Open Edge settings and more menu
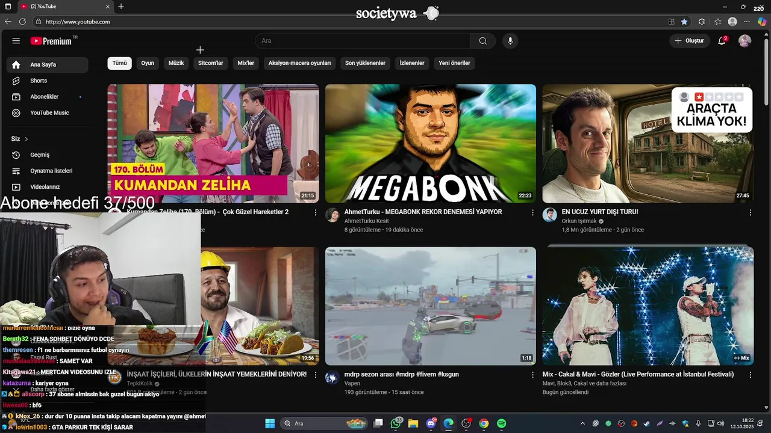 point(747,22)
